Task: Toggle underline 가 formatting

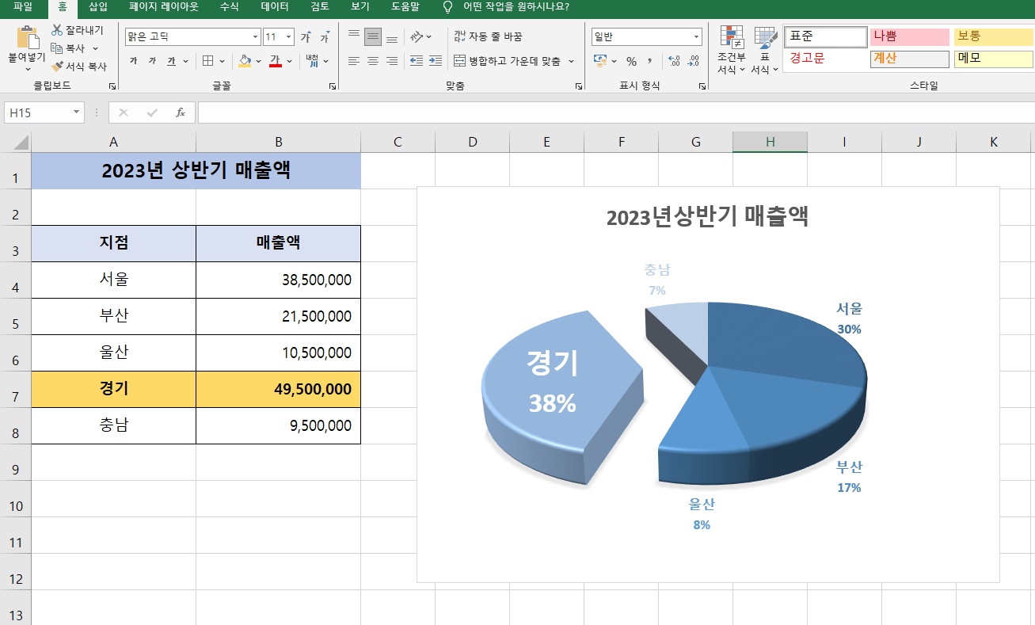Action: click(x=171, y=61)
